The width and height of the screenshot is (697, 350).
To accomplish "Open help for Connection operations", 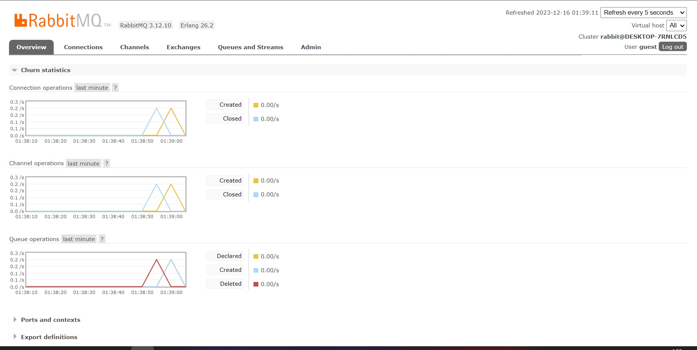I will click(x=115, y=87).
